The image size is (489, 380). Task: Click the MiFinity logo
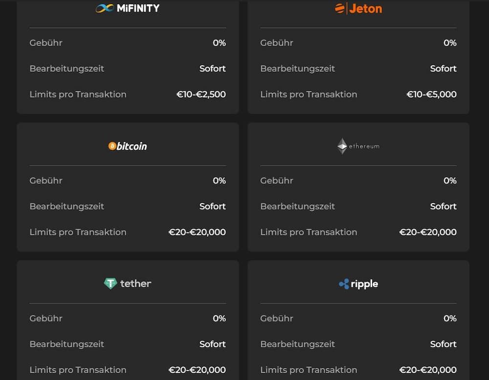(128, 8)
